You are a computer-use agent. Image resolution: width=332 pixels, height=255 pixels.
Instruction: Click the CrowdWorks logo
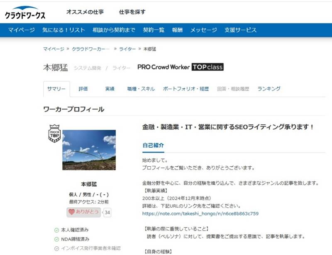[25, 13]
